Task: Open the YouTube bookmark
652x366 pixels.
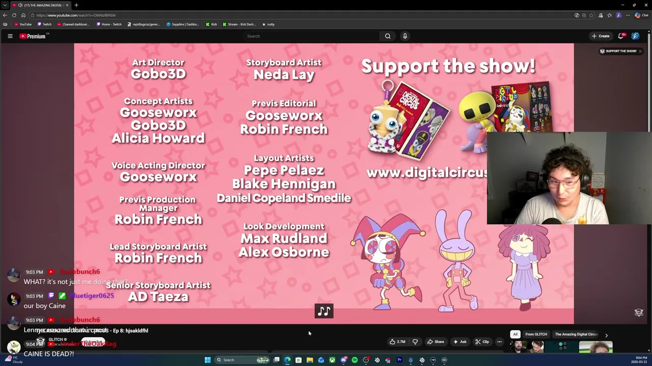Action: pyautogui.click(x=23, y=24)
